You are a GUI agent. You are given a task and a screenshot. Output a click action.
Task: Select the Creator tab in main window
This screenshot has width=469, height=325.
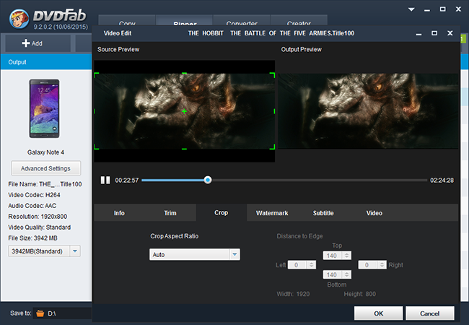coord(299,22)
